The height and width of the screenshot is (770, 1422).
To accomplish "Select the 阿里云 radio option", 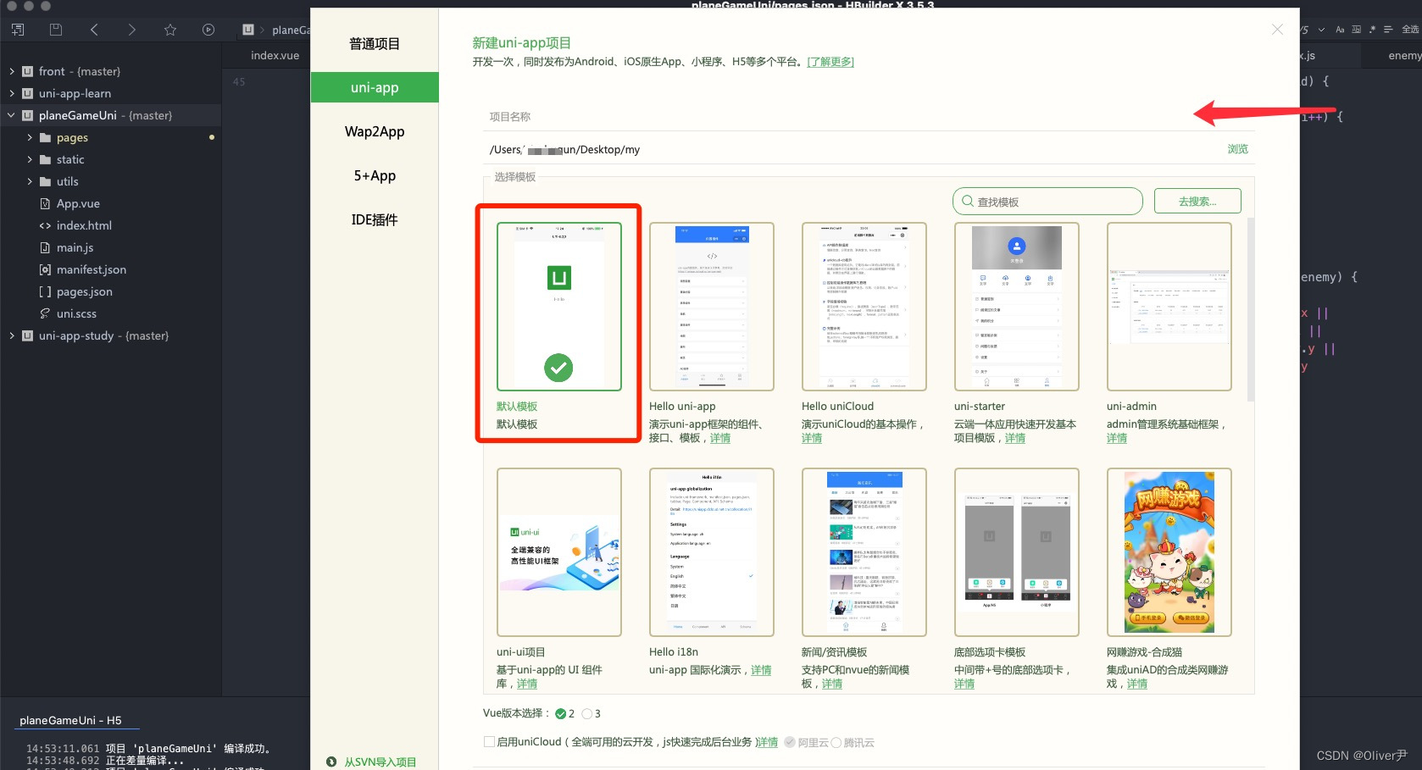I will point(790,742).
